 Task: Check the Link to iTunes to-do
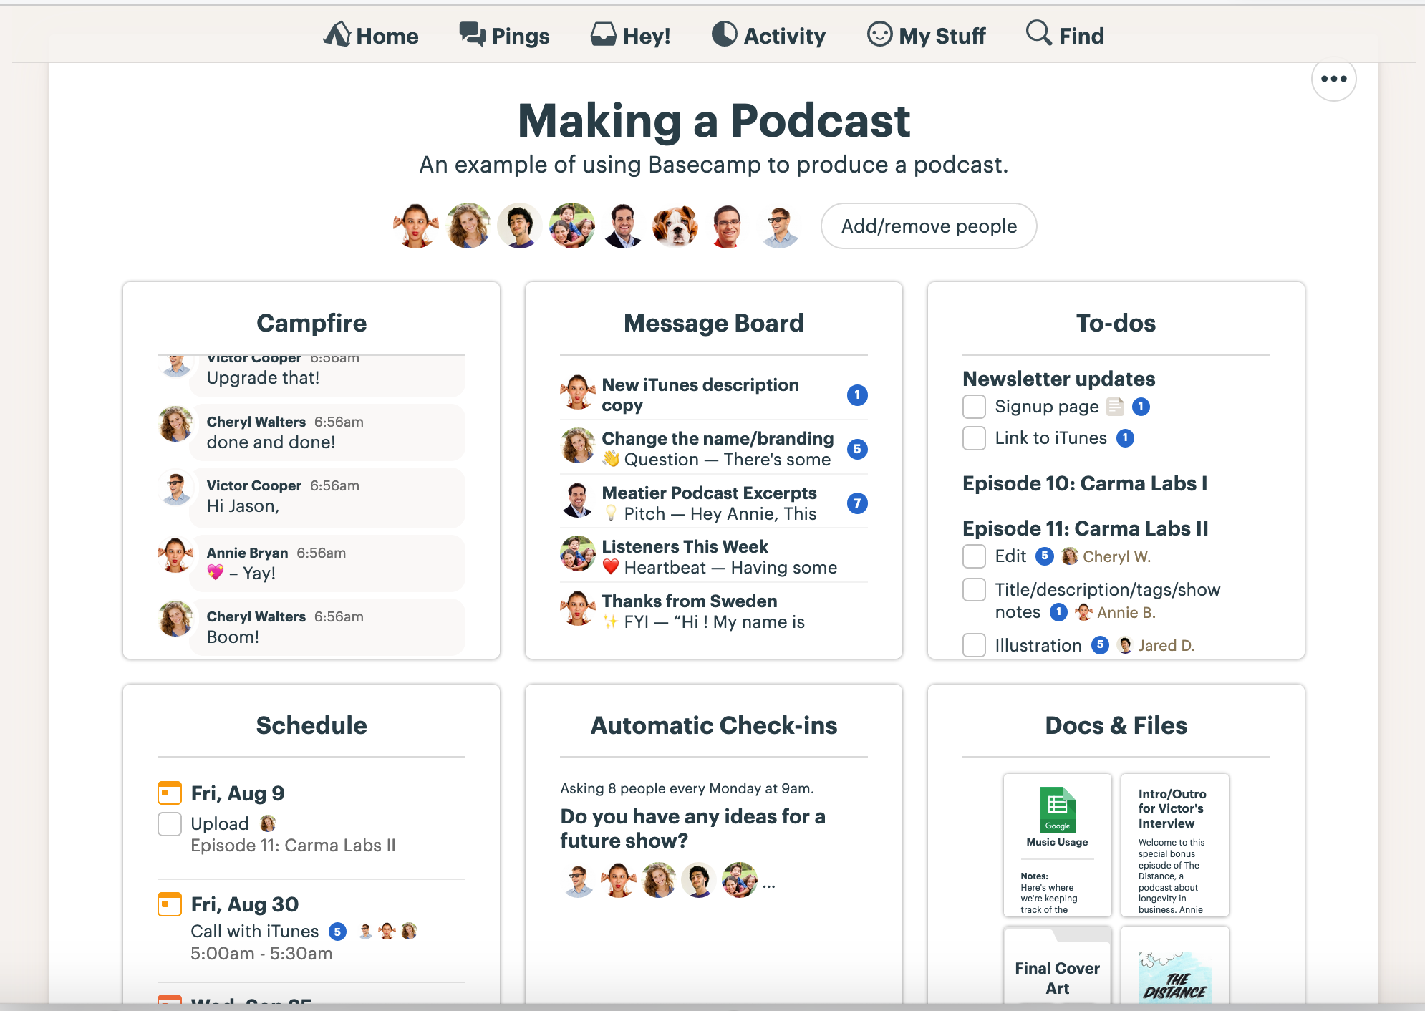point(974,438)
